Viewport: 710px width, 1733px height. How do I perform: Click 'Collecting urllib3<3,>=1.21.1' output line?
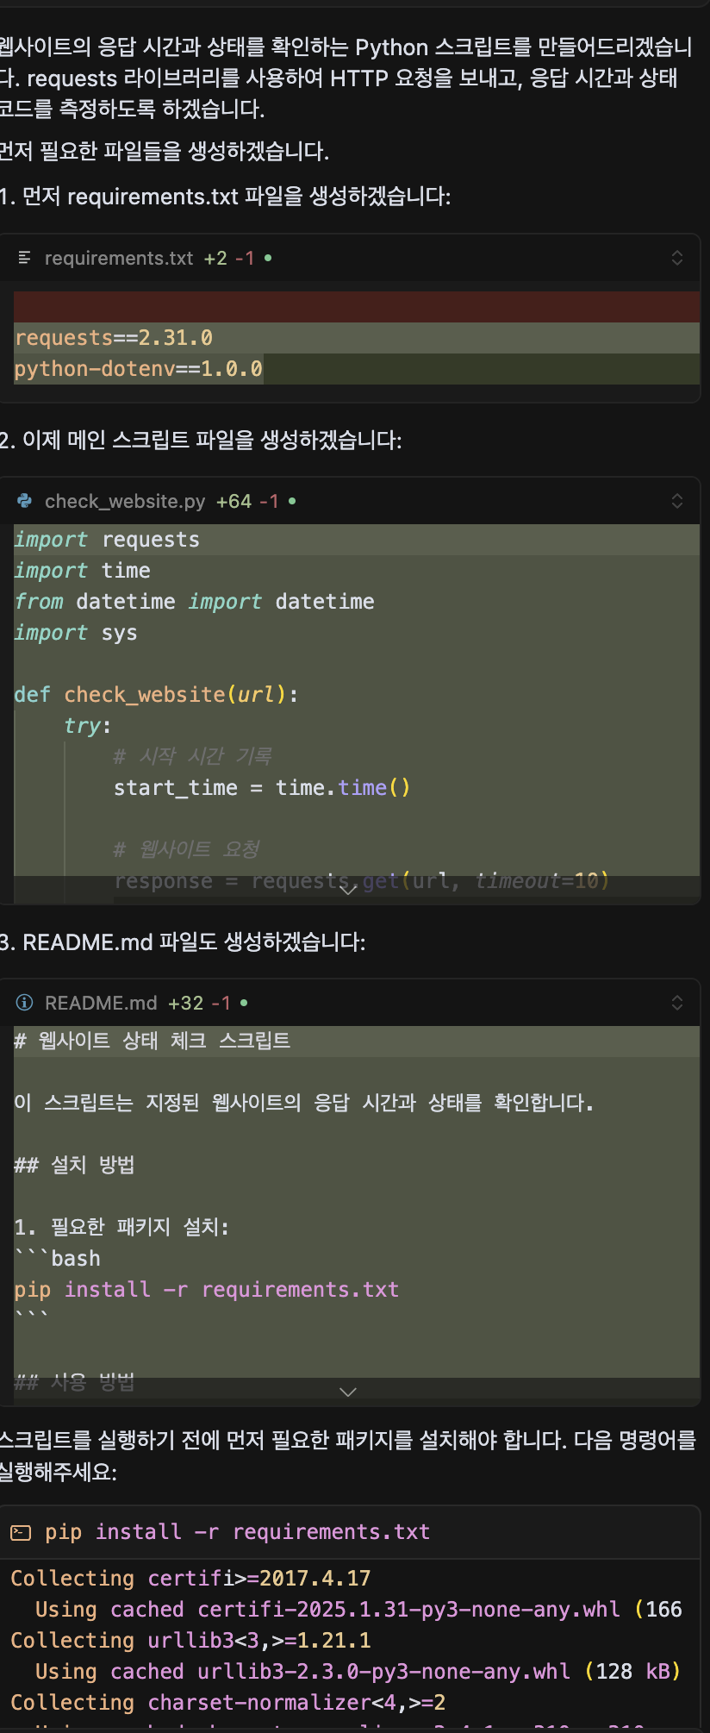coord(190,1641)
